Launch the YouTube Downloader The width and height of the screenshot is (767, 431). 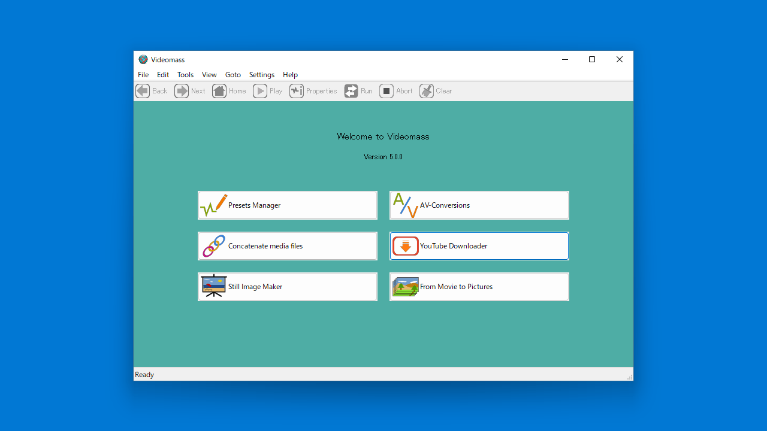coord(479,246)
